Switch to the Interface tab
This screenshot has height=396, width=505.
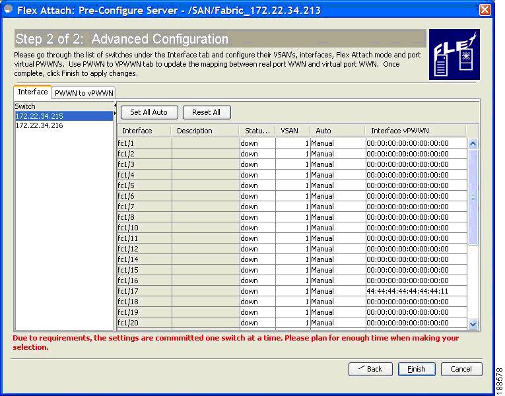coord(32,92)
